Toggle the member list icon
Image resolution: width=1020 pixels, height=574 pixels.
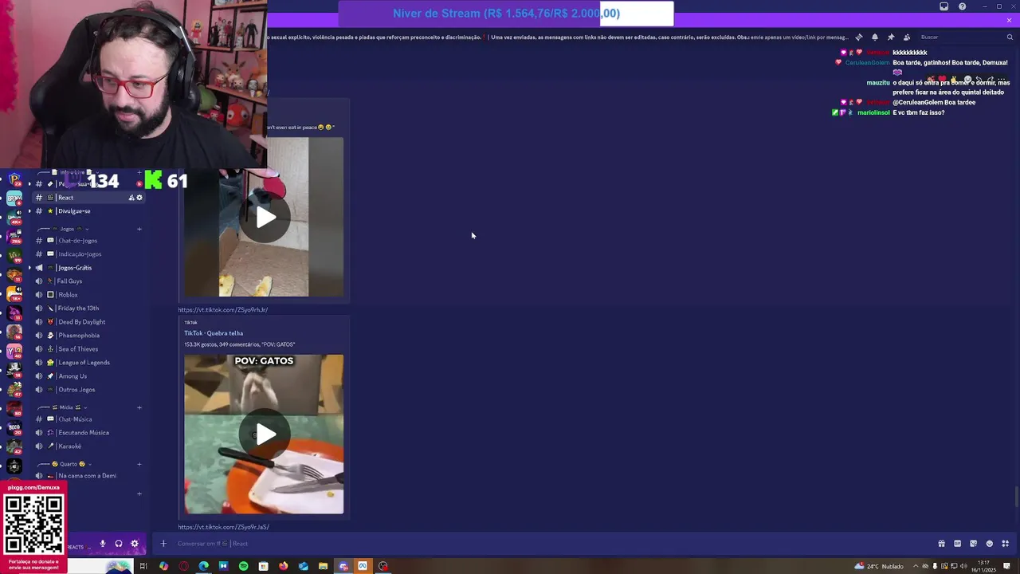[906, 37]
